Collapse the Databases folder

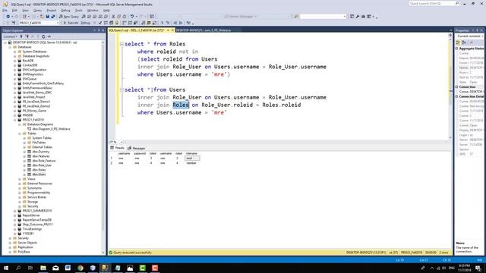10,47
